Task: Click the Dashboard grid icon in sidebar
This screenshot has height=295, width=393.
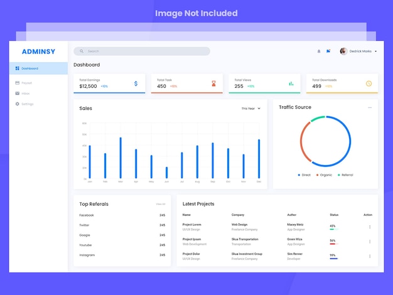Action: point(18,68)
